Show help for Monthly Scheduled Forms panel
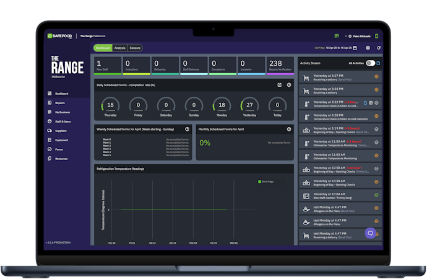Image resolution: width=427 pixels, height=279 pixels. 289,130
